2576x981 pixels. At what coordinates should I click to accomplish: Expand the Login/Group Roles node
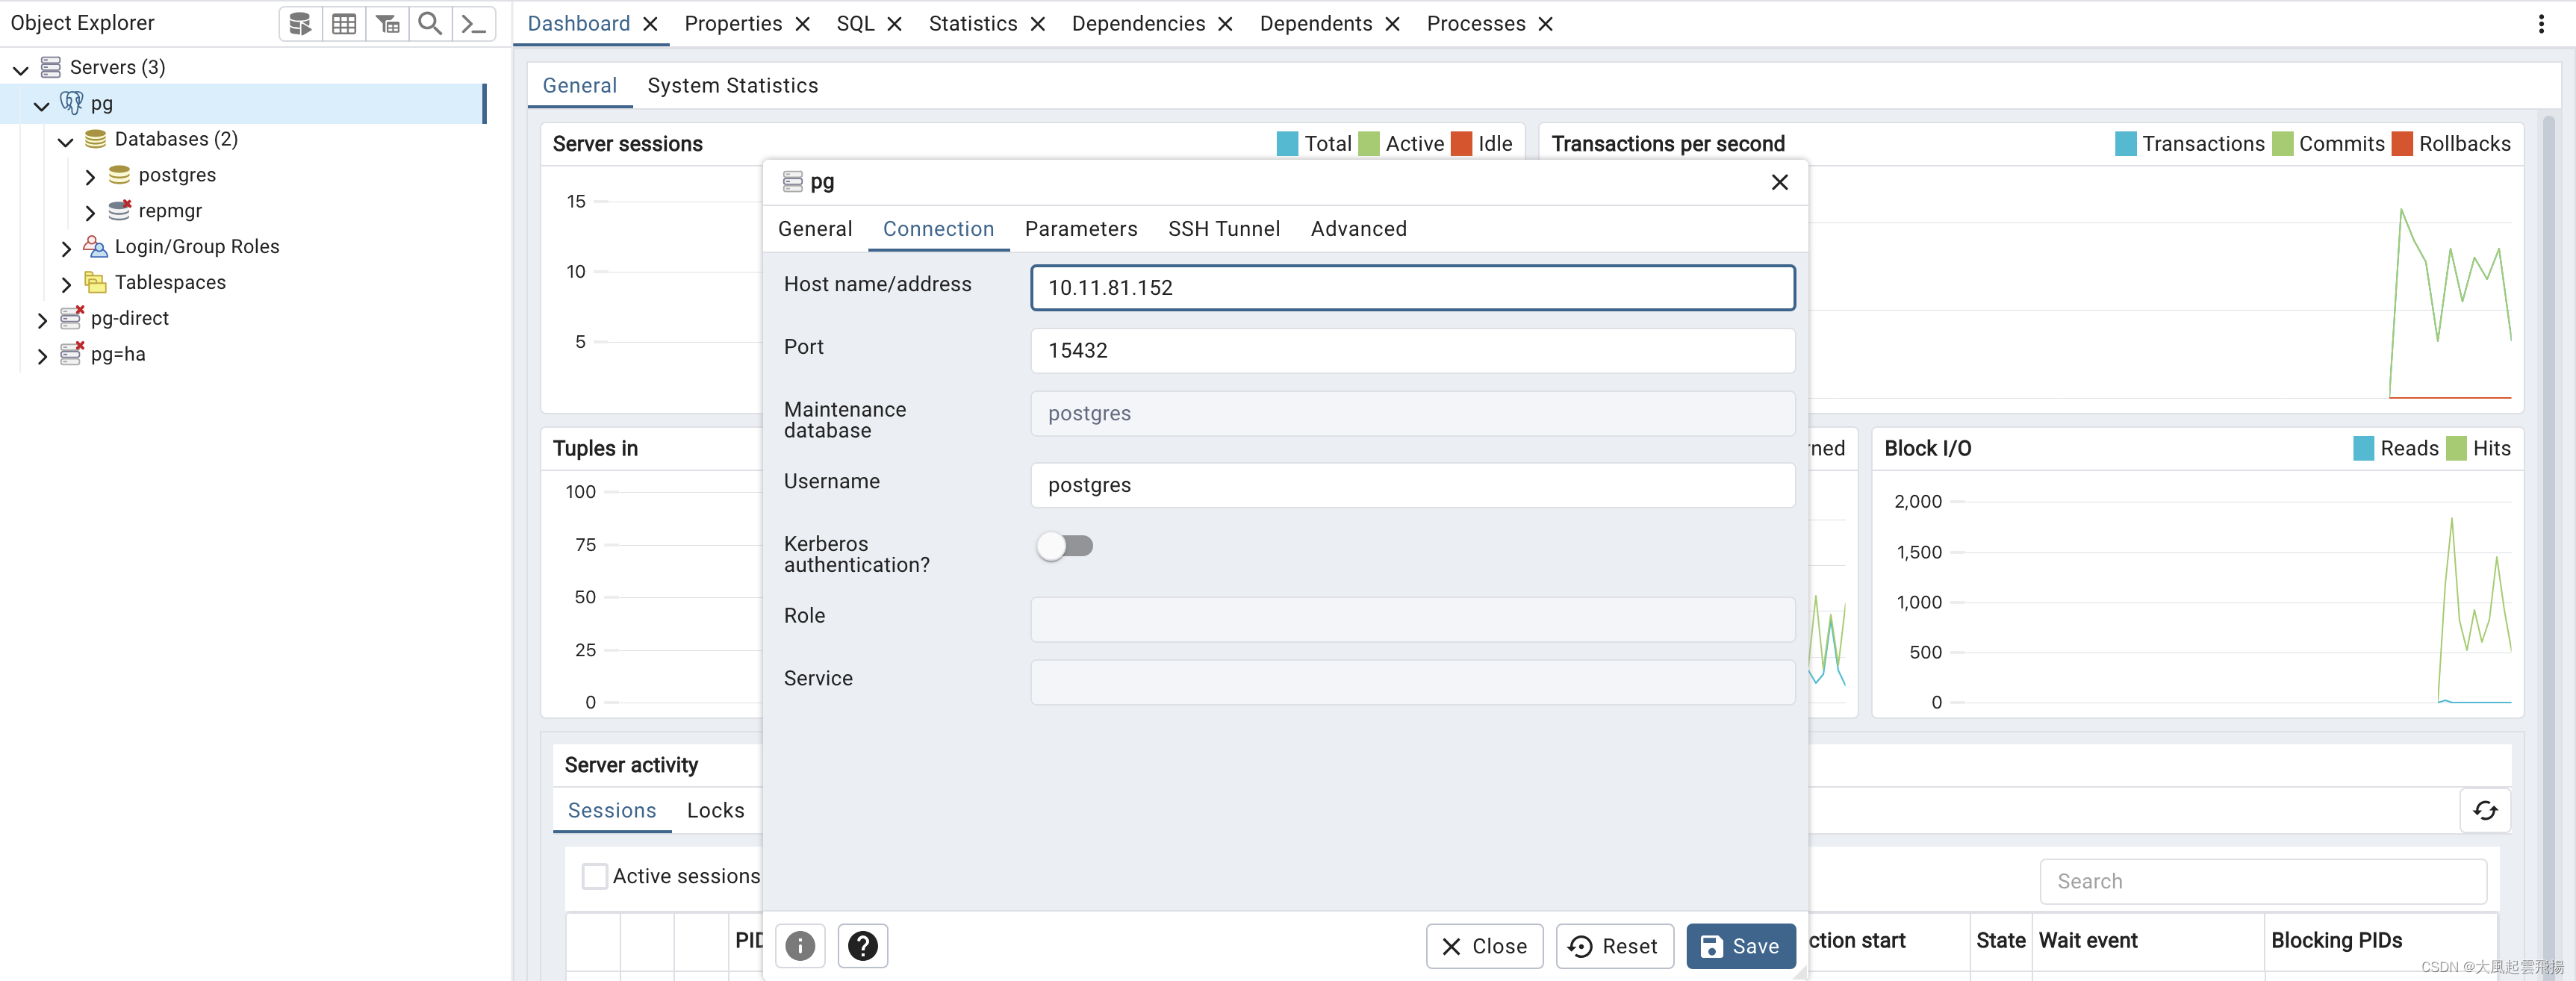64,246
